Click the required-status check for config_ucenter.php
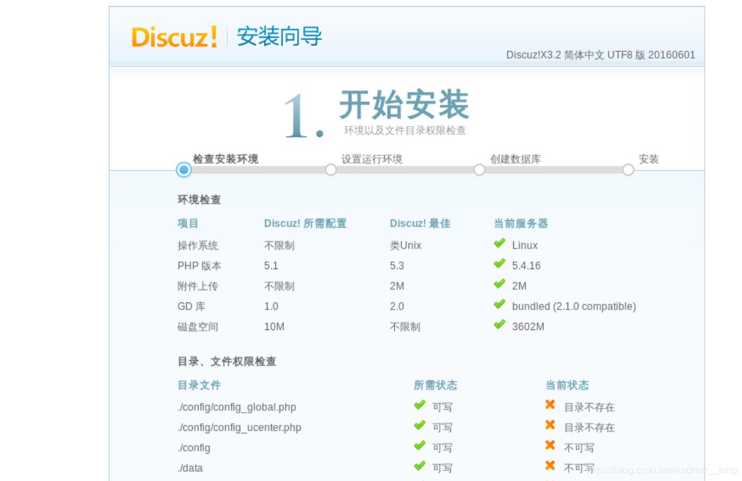 click(420, 425)
